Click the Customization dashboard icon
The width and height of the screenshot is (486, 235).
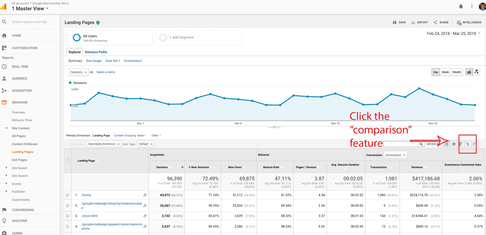coord(4,48)
